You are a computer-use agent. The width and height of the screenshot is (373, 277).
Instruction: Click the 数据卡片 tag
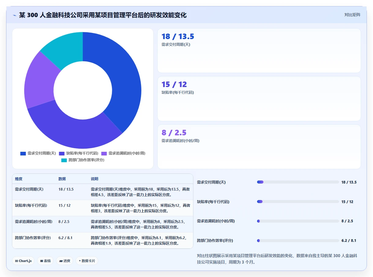[x=87, y=261]
